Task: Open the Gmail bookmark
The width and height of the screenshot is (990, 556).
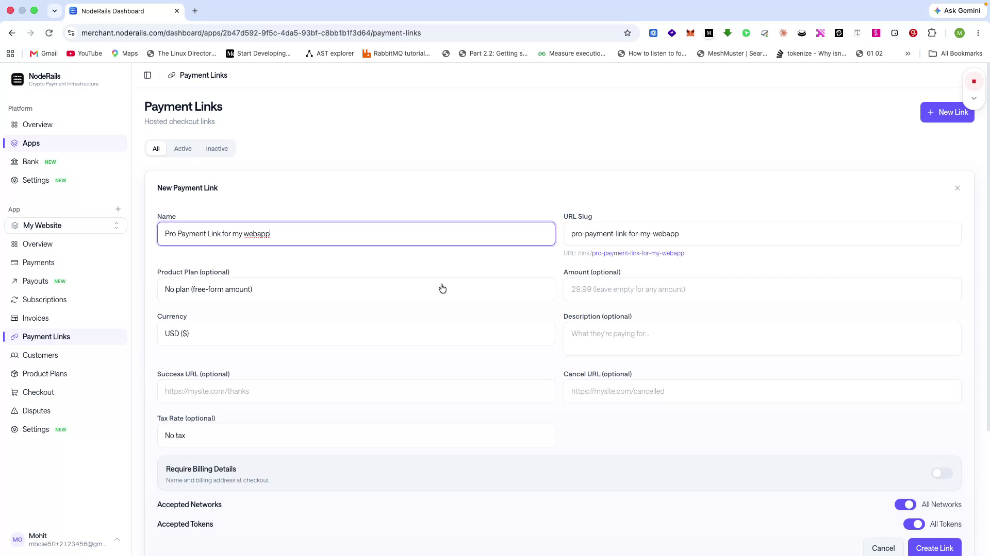Action: pos(44,54)
